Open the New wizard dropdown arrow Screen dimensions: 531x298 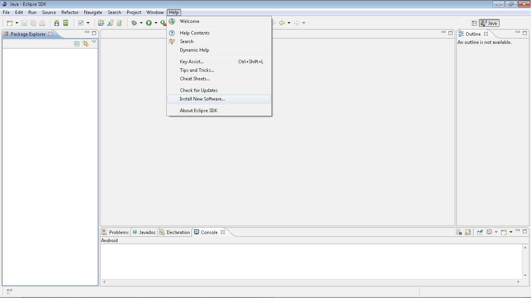tap(17, 23)
